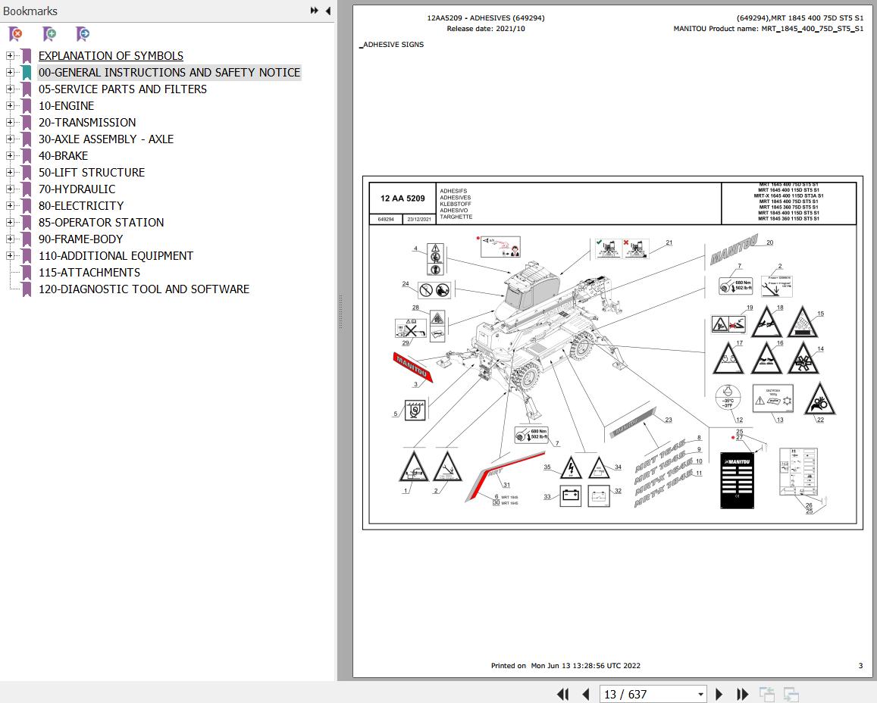Click bookmark icon beside 115-ATTACHMENTS
877x703 pixels.
coord(27,273)
